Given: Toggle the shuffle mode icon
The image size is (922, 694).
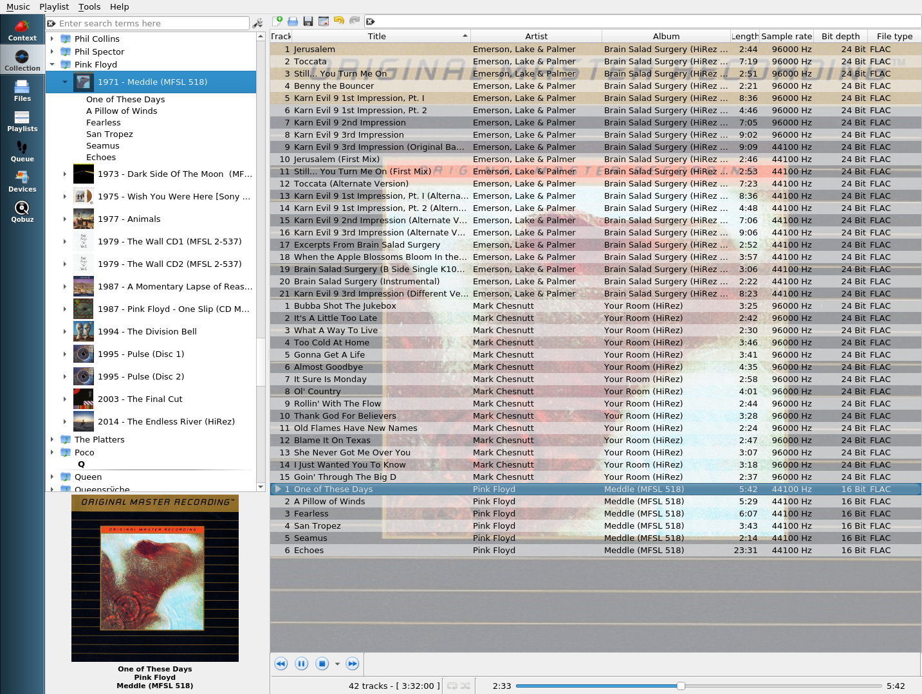Looking at the screenshot, I should click(x=465, y=686).
